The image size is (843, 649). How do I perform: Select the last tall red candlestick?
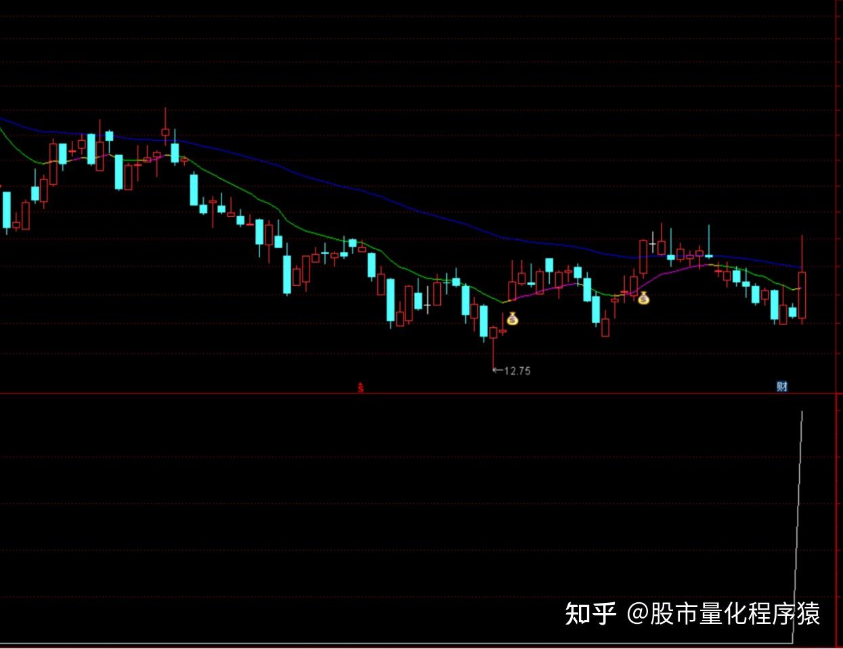802,280
